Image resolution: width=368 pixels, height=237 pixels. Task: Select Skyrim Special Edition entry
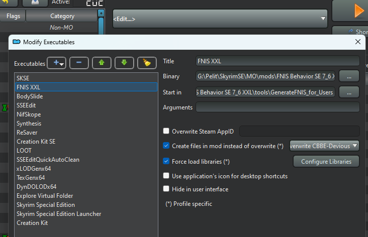click(x=86, y=205)
